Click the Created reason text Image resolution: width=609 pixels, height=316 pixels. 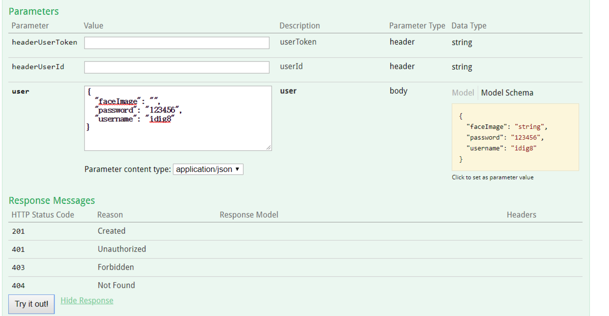coord(111,231)
